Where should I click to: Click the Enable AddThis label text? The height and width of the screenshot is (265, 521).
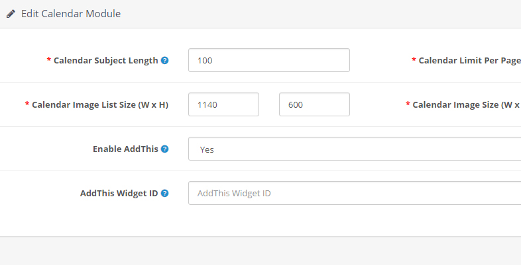[125, 149]
